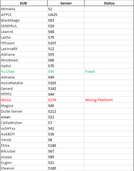Click the S107 server cell
Screen dimensions: 134x171
click(x=66, y=43)
